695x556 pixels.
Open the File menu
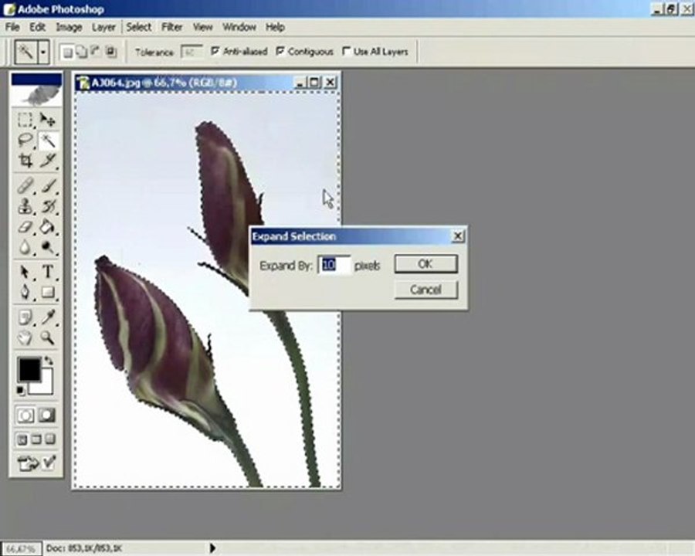12,27
